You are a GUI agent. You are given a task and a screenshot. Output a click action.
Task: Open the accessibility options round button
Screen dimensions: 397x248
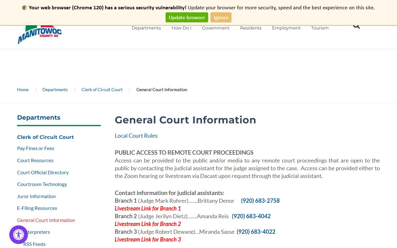click(19, 235)
